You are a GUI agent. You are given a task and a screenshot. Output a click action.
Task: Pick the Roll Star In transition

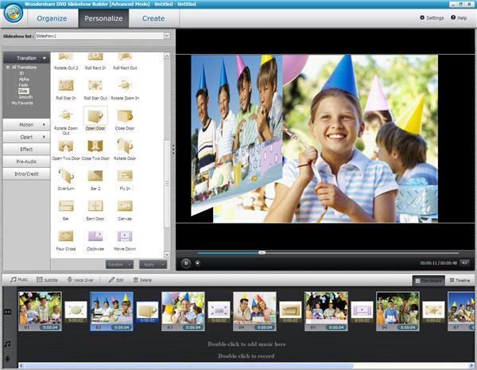coord(66,85)
